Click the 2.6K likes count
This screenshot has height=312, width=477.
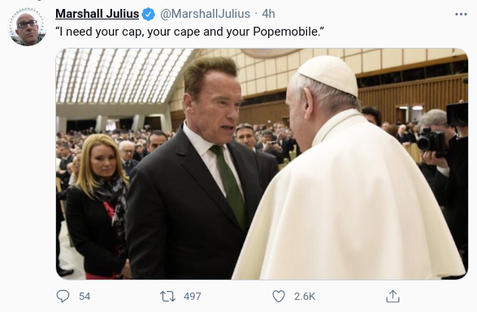point(305,297)
